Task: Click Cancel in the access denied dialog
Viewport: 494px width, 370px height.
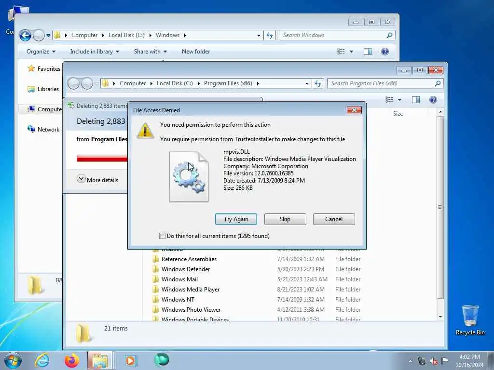Action: coord(334,219)
